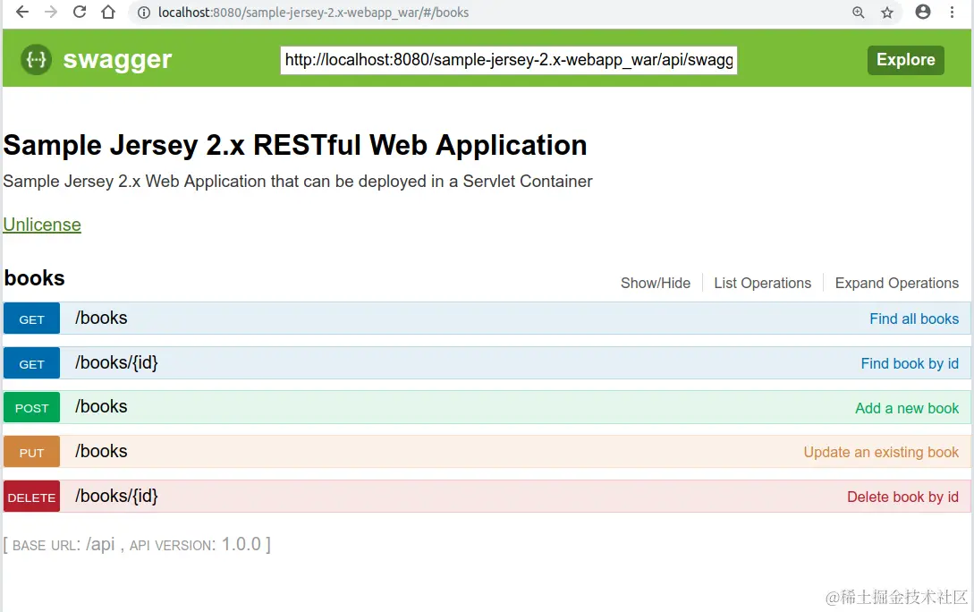Reload the page with the refresh icon
This screenshot has height=612, width=974.
(x=80, y=12)
